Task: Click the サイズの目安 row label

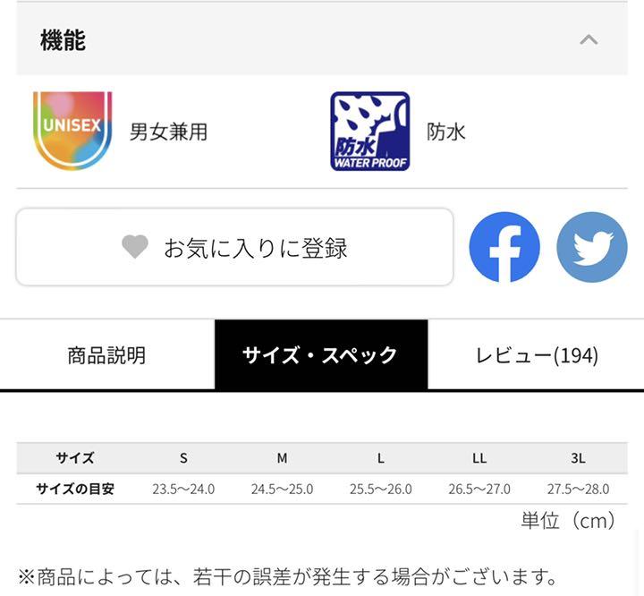Action: 75,489
